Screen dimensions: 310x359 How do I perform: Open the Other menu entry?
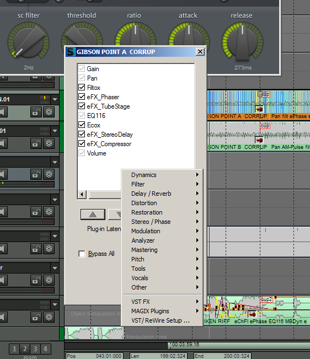point(162,287)
